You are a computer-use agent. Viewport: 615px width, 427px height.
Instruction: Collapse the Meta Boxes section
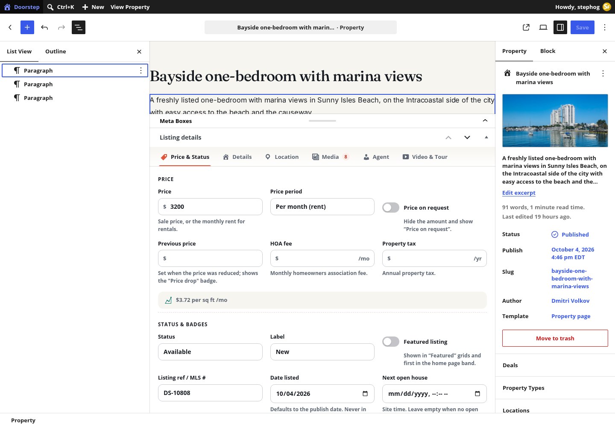[x=485, y=121]
